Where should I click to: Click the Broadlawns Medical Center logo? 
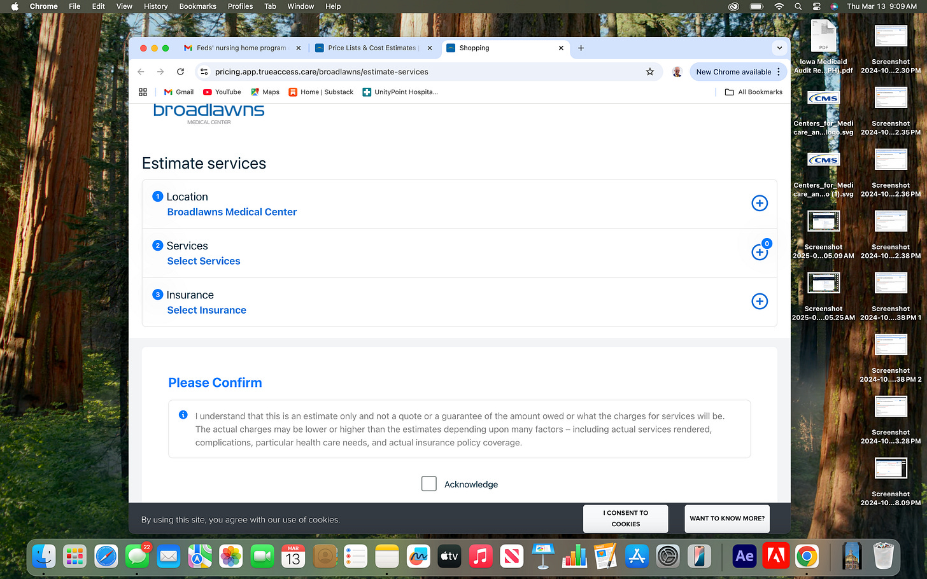[209, 113]
